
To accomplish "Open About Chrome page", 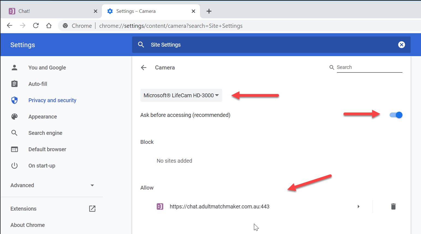I will click(x=28, y=225).
